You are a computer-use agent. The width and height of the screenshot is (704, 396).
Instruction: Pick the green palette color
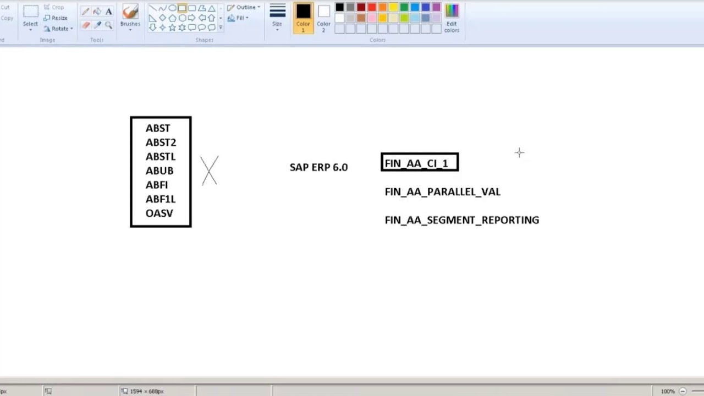pyautogui.click(x=404, y=8)
